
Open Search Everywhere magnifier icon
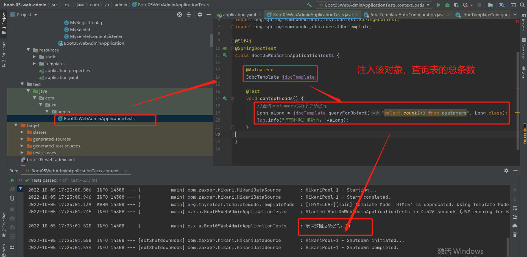click(522, 5)
